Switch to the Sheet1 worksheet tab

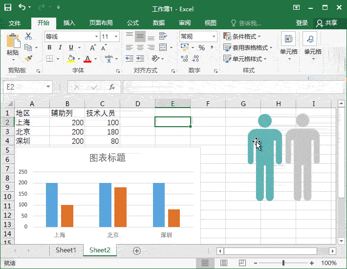click(x=66, y=250)
